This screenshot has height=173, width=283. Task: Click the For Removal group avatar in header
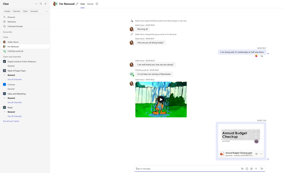pos(55,4)
